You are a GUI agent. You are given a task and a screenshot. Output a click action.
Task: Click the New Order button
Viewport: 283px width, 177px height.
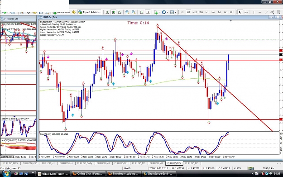pyautogui.click(x=62, y=12)
